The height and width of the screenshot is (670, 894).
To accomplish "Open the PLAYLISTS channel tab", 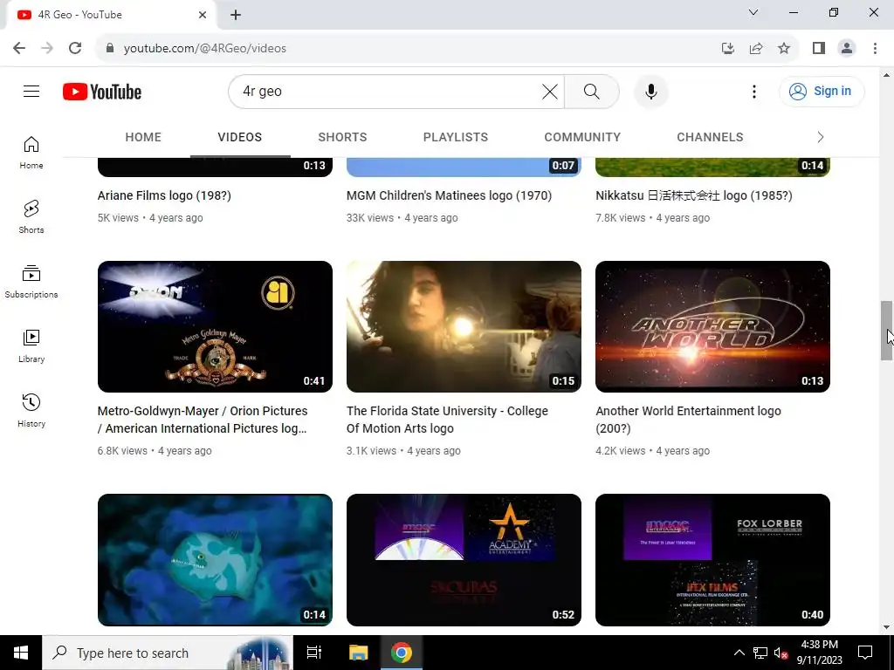I will 456,137.
